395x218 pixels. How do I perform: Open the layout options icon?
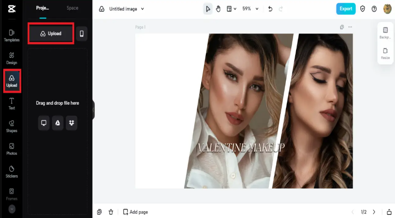coord(229,9)
